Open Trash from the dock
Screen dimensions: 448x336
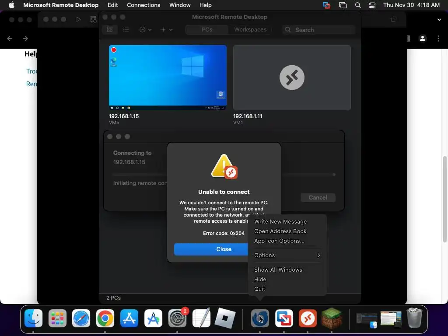point(414,318)
